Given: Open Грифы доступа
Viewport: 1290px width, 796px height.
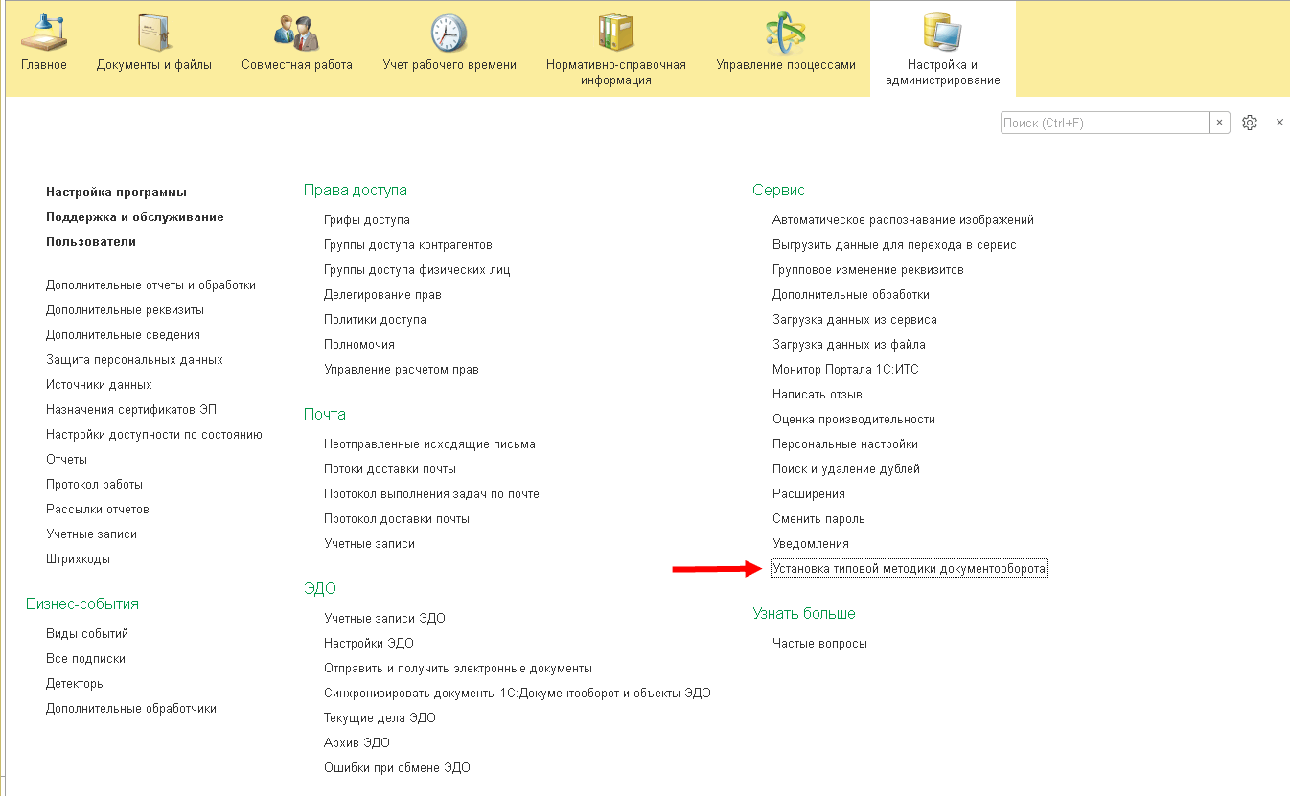Looking at the screenshot, I should click(367, 220).
